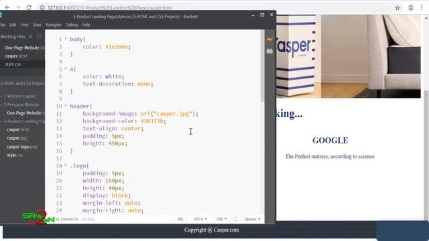Click the browser back arrow
The image size is (429, 241).
point(7,7)
